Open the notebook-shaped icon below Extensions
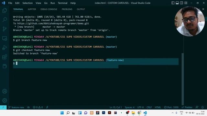Image resolution: width=207 pixels, height=116 pixels. click(5, 66)
